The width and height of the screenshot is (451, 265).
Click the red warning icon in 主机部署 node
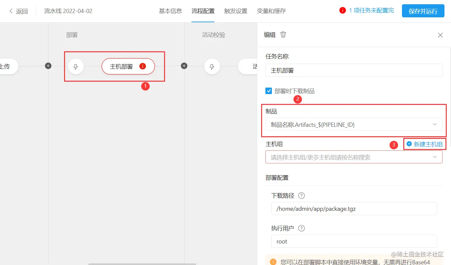pos(142,66)
